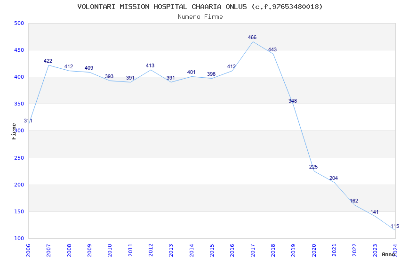The image size is (400, 259).
Task: Click the 2019 year tick label
Action: pyautogui.click(x=293, y=250)
